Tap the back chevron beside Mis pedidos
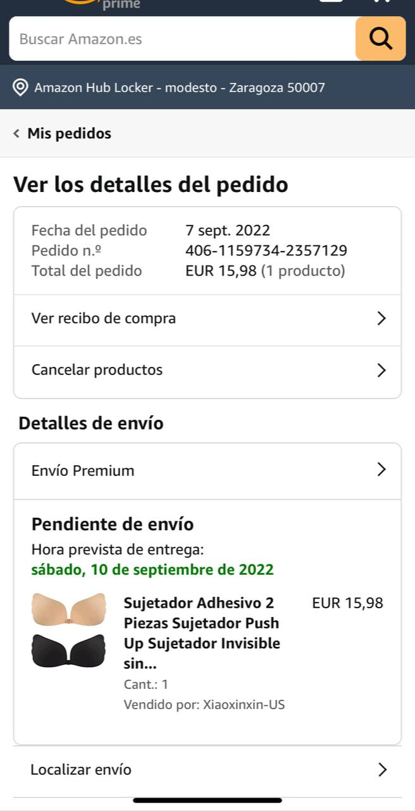This screenshot has width=415, height=811. coord(16,133)
